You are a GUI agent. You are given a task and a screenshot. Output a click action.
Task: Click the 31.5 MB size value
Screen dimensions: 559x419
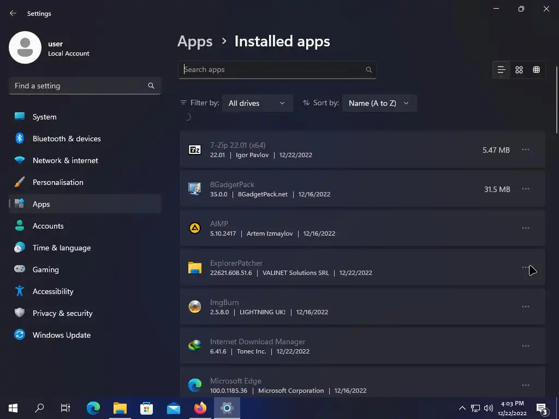497,189
